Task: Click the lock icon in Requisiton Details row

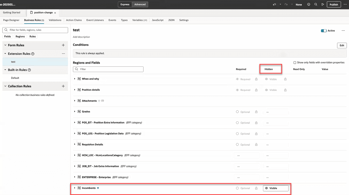Action: click(x=256, y=145)
